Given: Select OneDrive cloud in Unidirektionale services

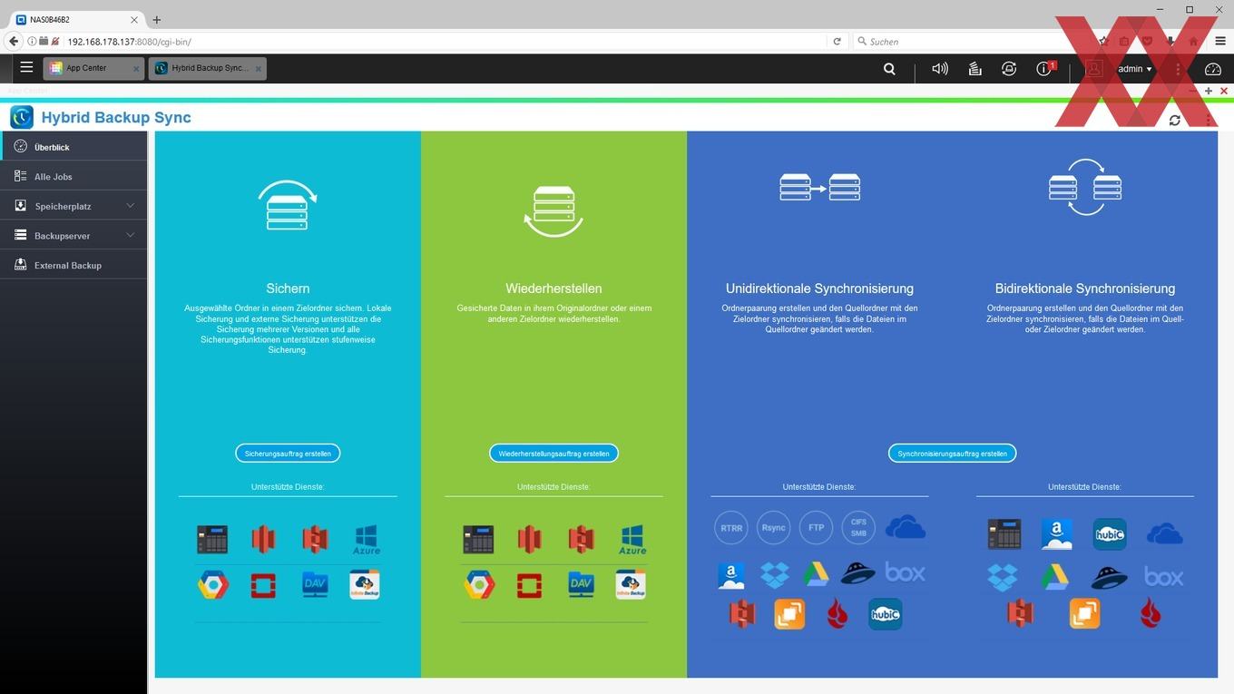Looking at the screenshot, I should click(906, 527).
